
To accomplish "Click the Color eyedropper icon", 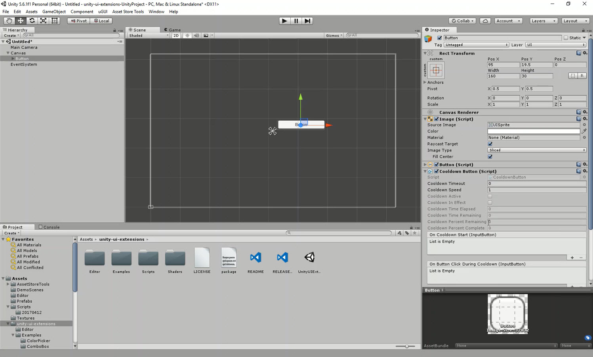I will pos(584,131).
